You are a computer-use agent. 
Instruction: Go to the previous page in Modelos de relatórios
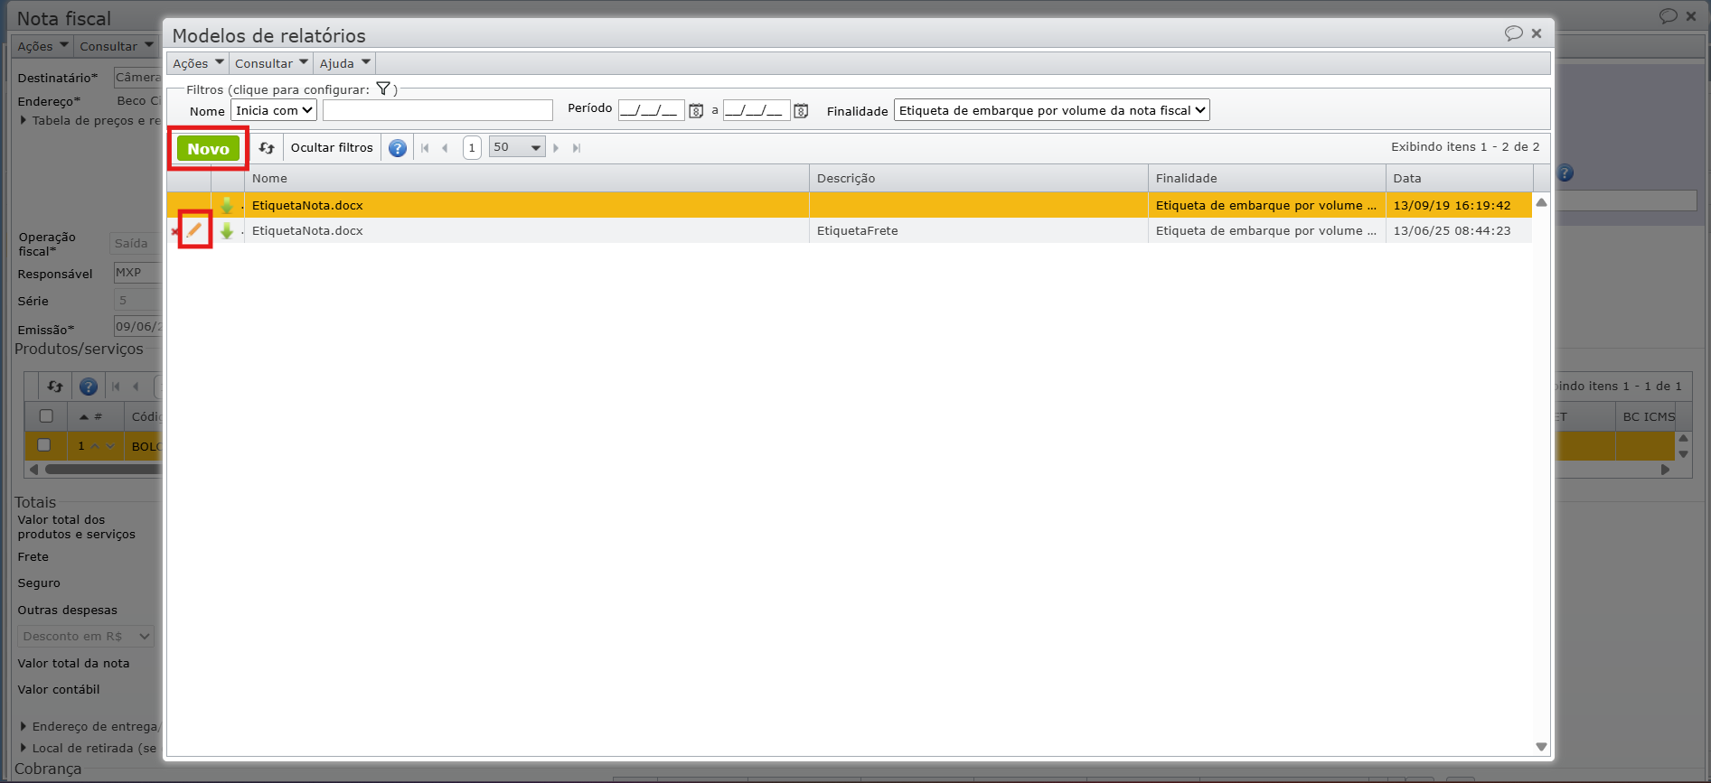(445, 148)
